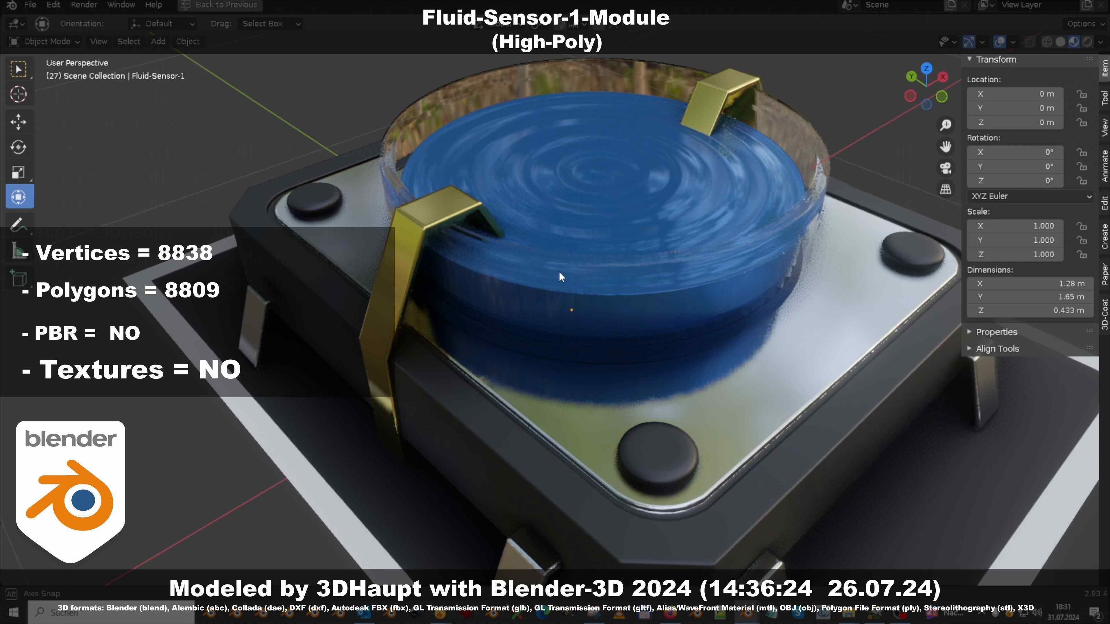
Task: Switch to the Animate sidebar tab
Action: [x=1105, y=166]
